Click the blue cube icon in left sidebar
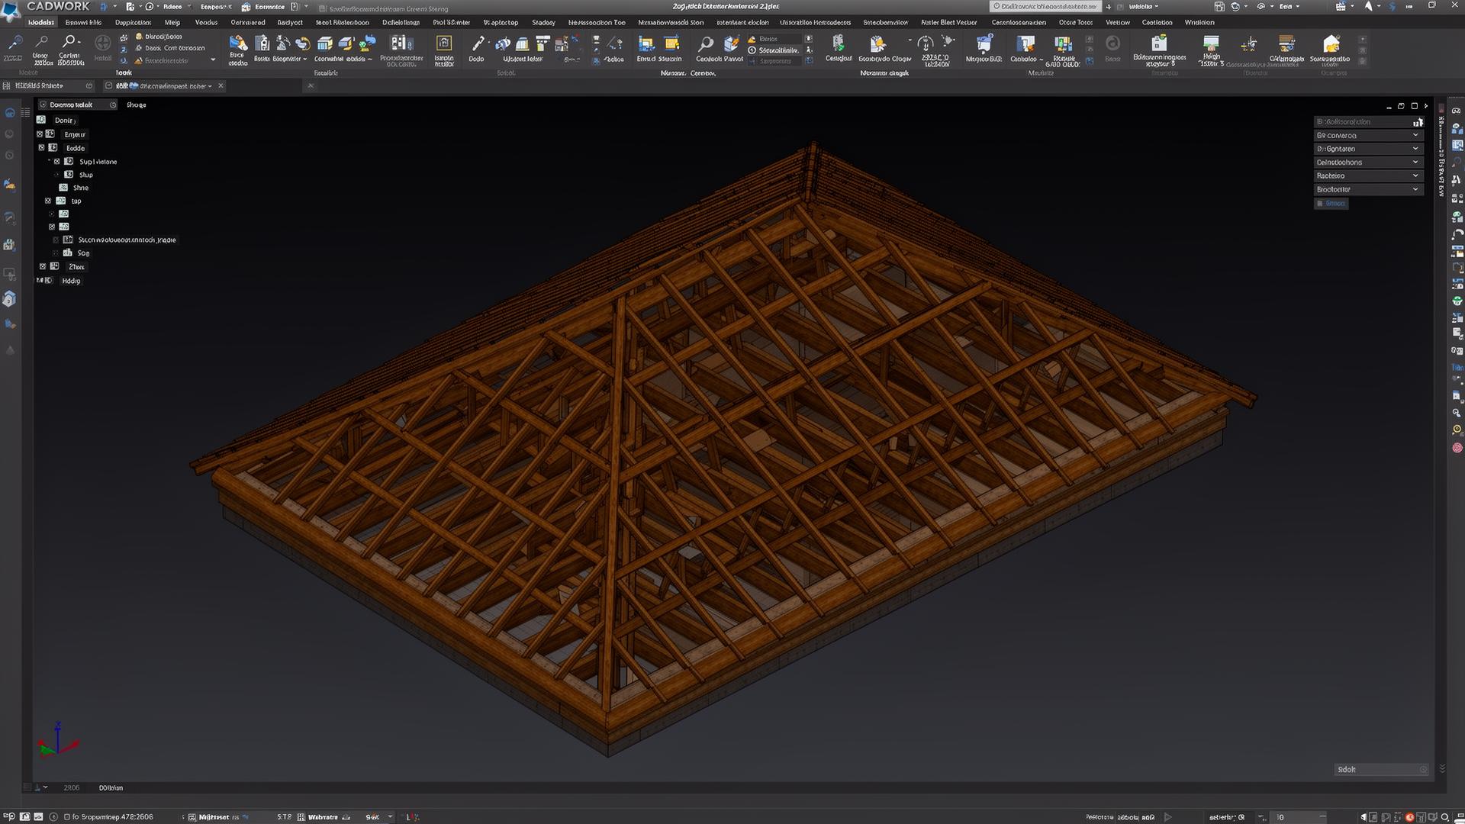 click(x=9, y=299)
